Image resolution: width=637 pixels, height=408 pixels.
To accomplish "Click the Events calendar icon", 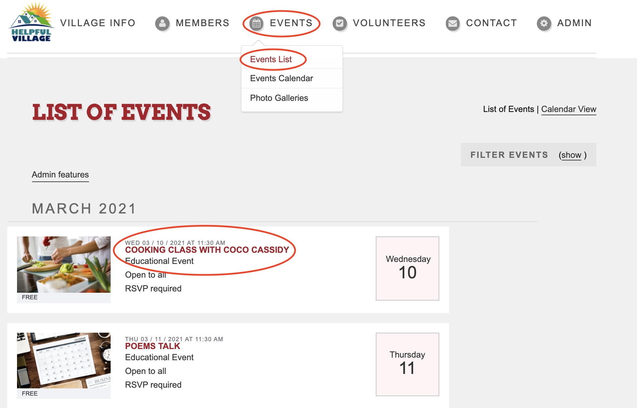I will pyautogui.click(x=256, y=24).
